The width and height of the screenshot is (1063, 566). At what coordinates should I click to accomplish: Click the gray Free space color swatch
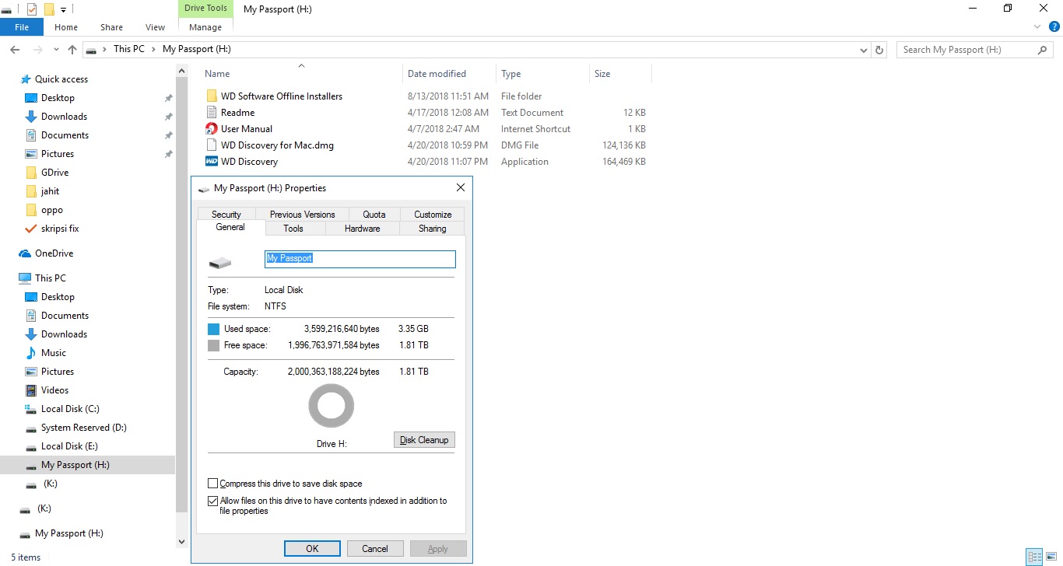214,345
